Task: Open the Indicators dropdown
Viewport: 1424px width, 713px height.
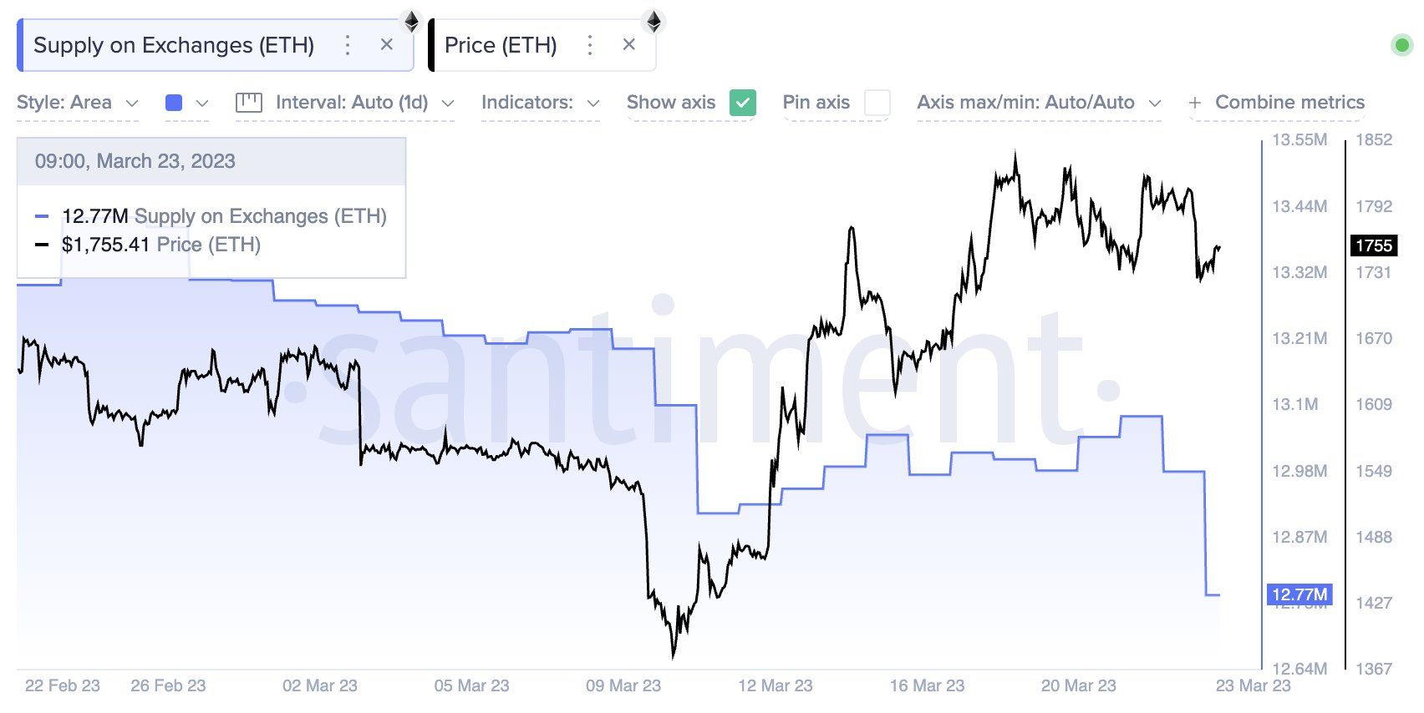Action: click(x=540, y=103)
